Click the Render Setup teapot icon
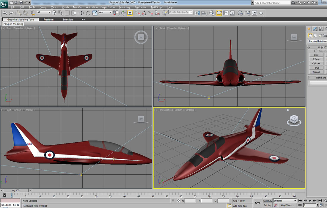Viewport: 327px width, 208px height. (x=247, y=13)
